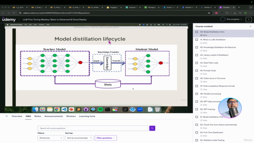Switch to the Reviews tab
254x143 pixels.
click(71, 116)
